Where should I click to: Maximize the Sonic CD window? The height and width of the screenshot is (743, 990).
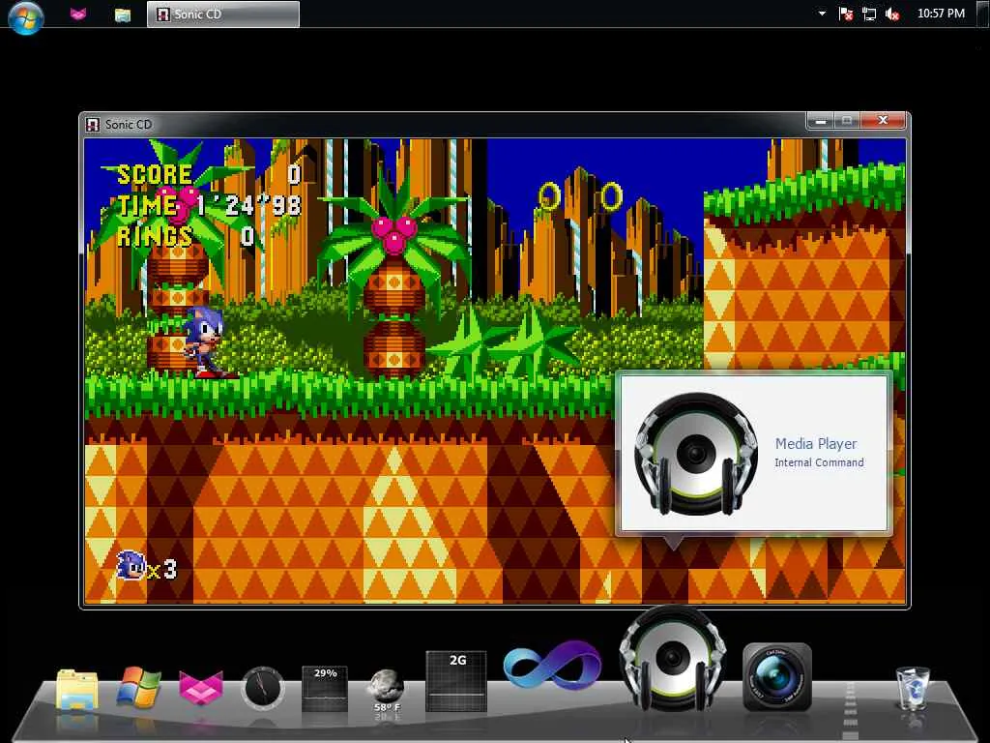coord(847,120)
